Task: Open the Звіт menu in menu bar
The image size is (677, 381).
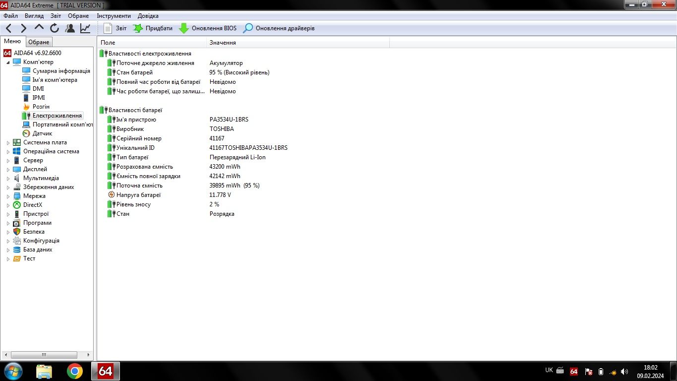Action: pyautogui.click(x=56, y=16)
